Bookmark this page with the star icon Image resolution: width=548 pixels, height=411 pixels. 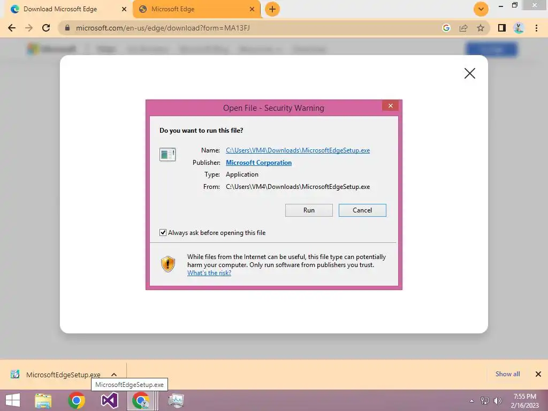[x=481, y=28]
